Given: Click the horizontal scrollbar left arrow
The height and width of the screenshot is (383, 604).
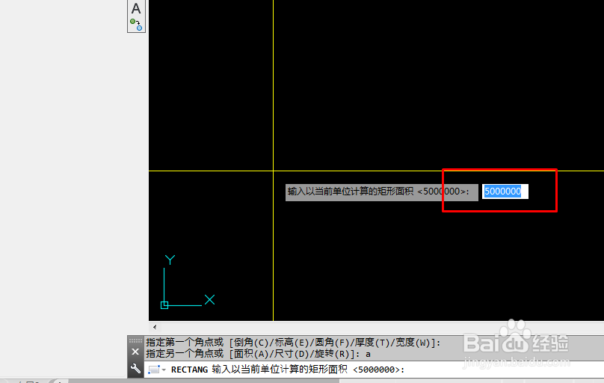Looking at the screenshot, I should click(155, 327).
